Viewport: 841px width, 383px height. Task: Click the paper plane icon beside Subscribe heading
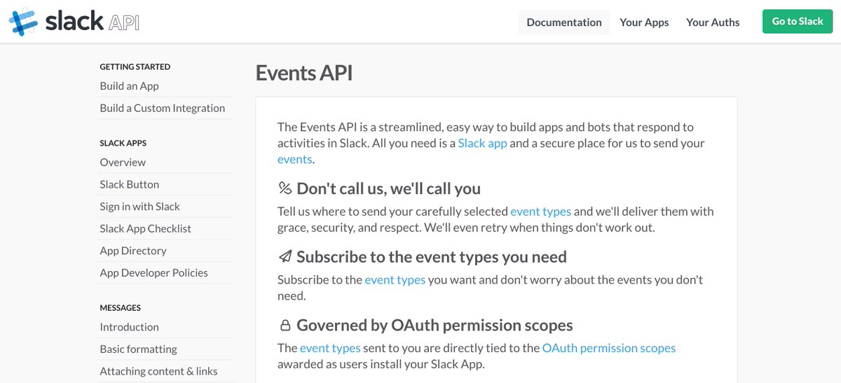(285, 257)
